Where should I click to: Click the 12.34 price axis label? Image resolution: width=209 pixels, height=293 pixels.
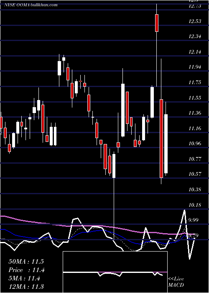pyautogui.click(x=195, y=36)
